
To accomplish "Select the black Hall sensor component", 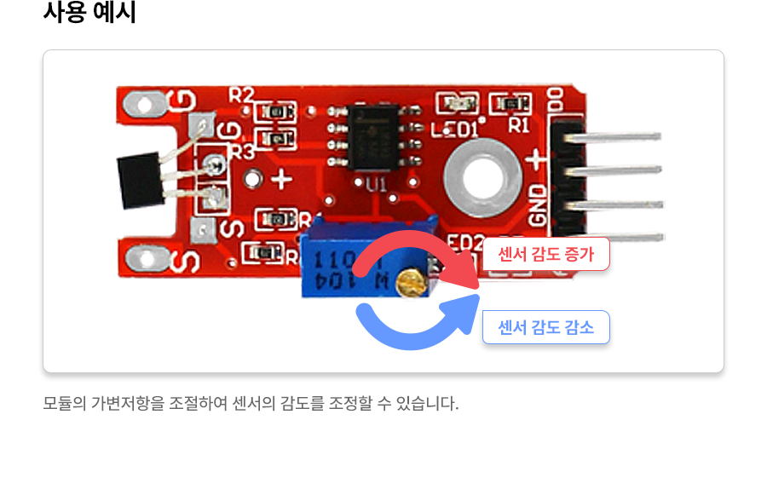I will (x=140, y=181).
